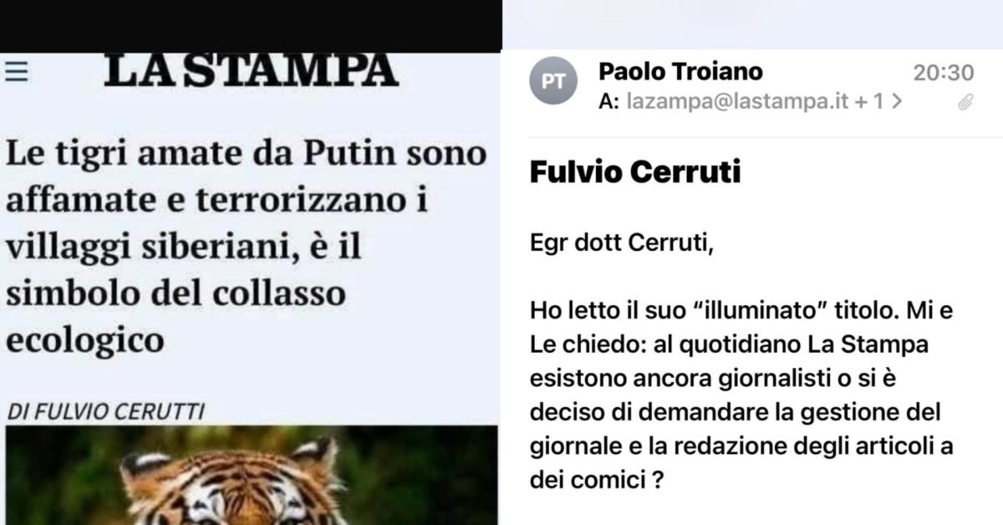Expand recipients list chevron
Viewport: 1003px width, 525px height.
click(897, 102)
